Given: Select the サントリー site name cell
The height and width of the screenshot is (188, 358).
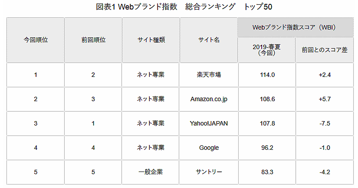Looking at the screenshot, I should tap(209, 172).
